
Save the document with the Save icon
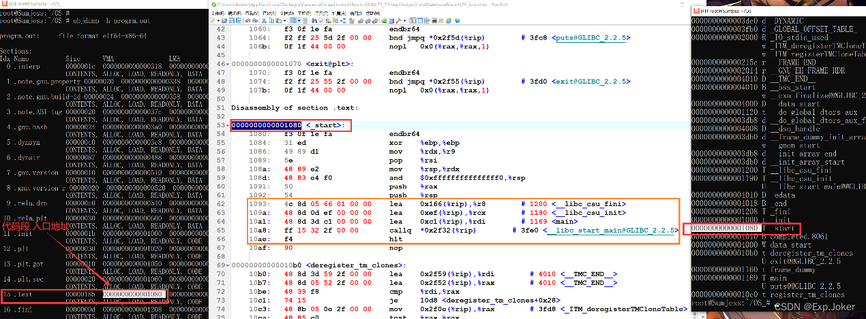[x=232, y=20]
